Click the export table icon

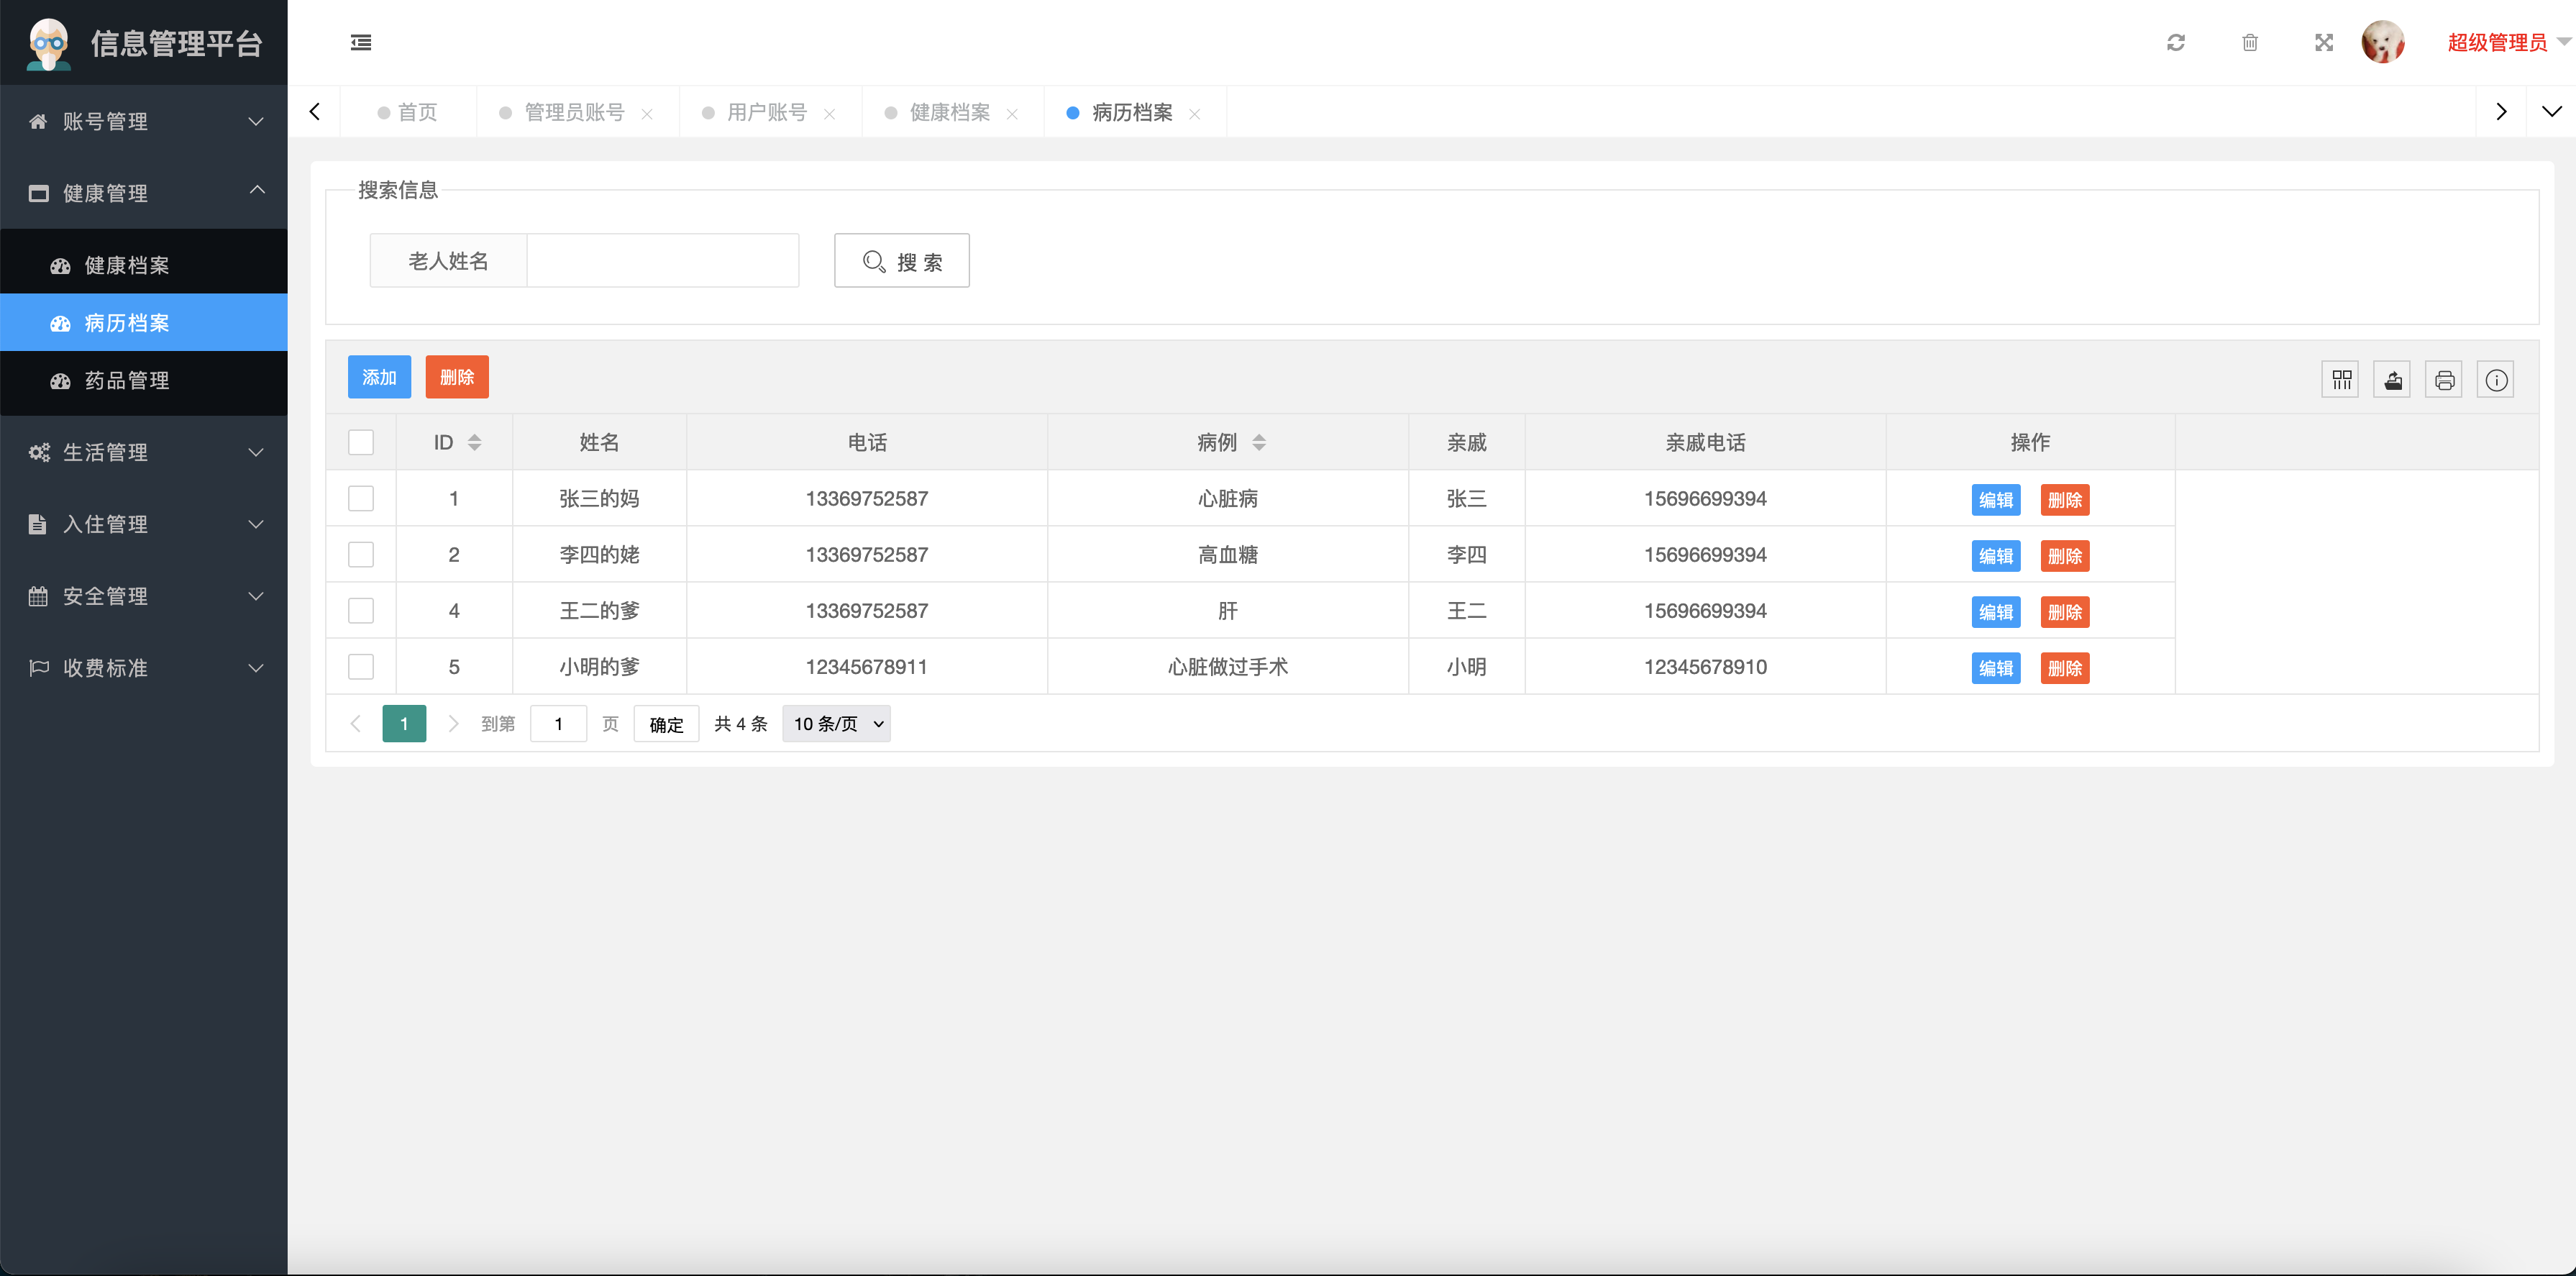pyautogui.click(x=2392, y=380)
